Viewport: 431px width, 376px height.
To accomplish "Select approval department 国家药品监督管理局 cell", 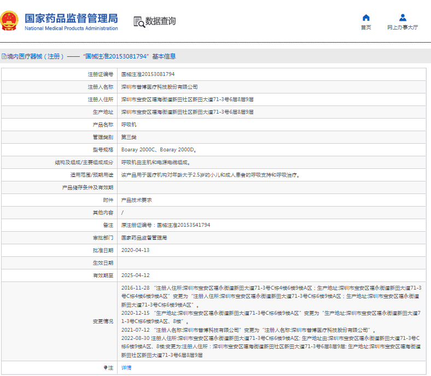I will [144, 238].
